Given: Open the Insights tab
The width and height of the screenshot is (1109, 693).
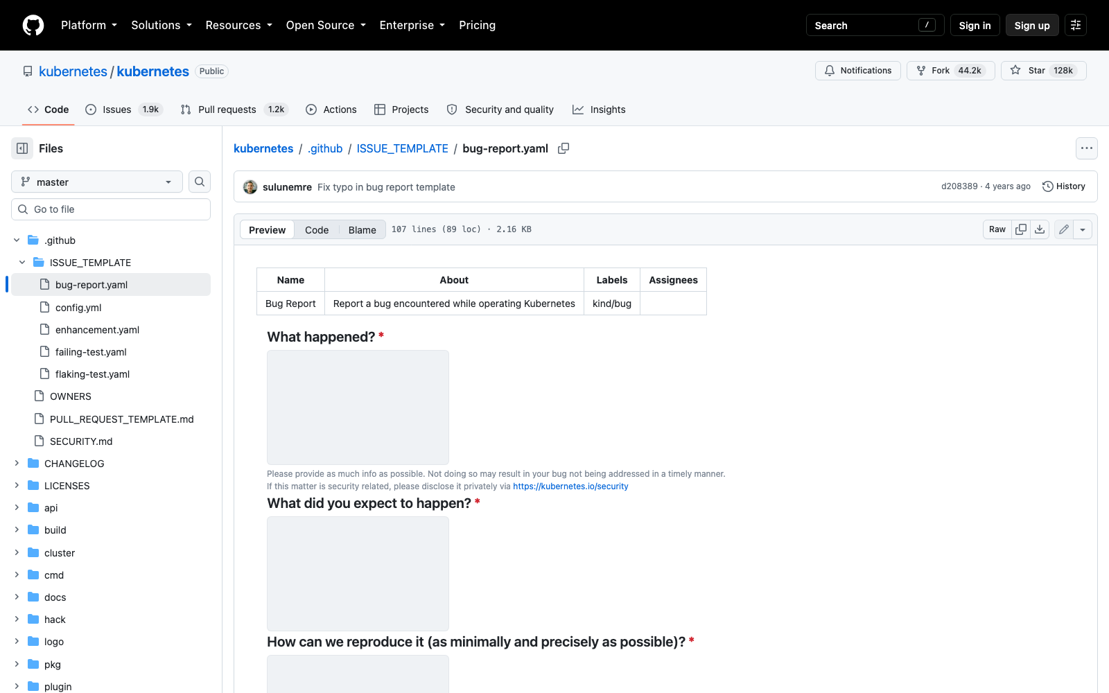Looking at the screenshot, I should point(599,109).
